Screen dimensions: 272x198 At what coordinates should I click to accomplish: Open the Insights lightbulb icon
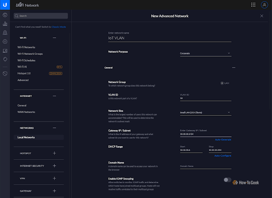(x=5, y=59)
